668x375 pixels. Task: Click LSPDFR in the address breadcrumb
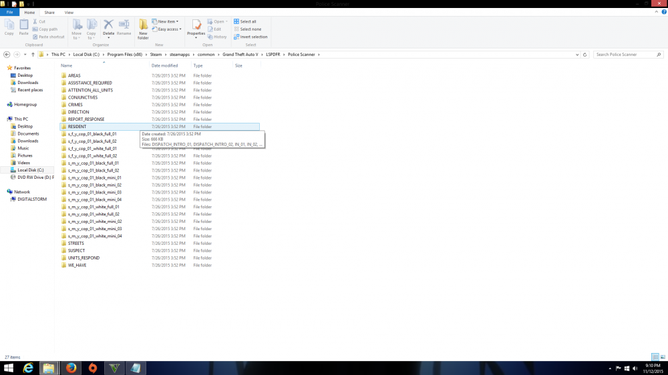[273, 55]
